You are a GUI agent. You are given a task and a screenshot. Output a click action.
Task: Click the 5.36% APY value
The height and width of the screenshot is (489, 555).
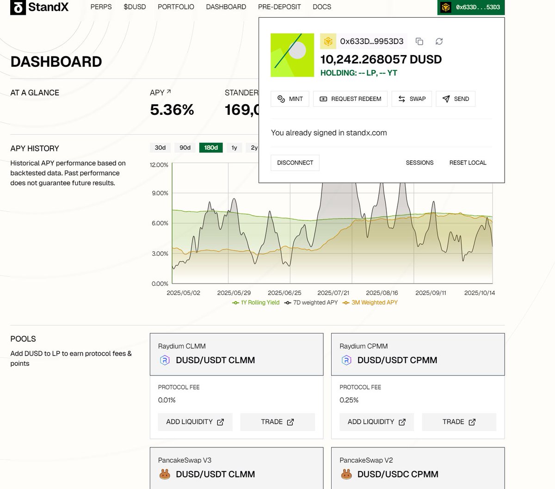pos(172,110)
